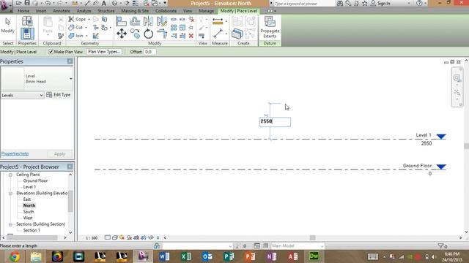Screen dimensions: 469x263
Task: Select the South elevation in Project Browser
Action: (29, 212)
